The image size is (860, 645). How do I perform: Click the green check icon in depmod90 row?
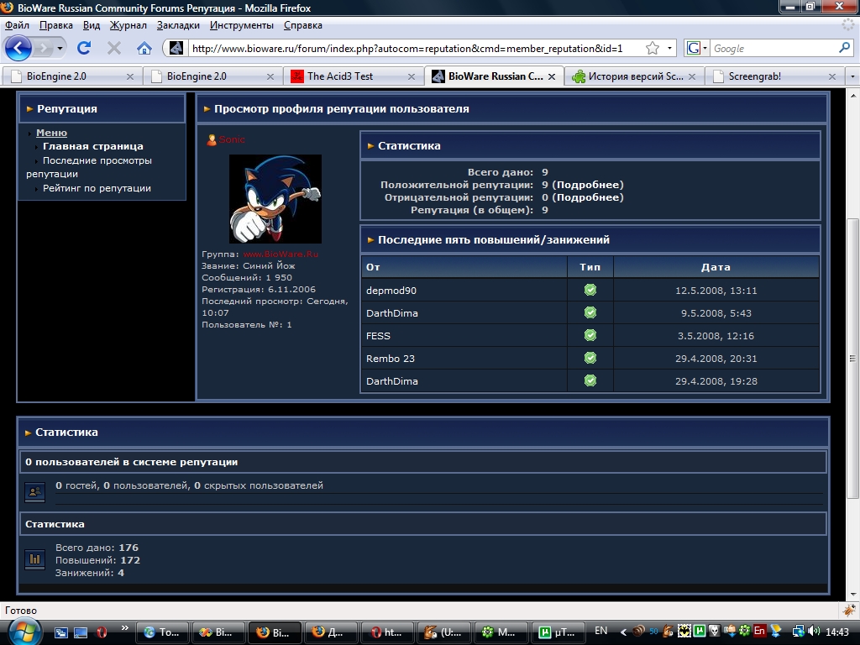(x=590, y=290)
